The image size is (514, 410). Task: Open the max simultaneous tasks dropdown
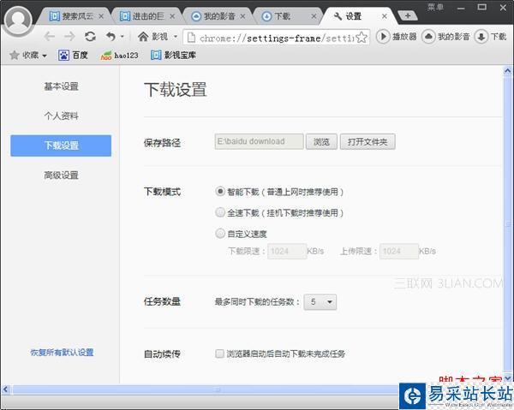(x=320, y=302)
